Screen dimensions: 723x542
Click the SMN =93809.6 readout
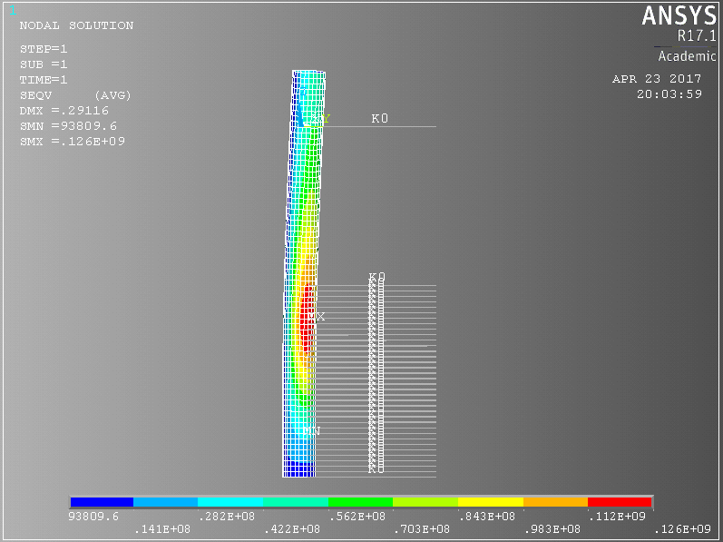tap(68, 126)
